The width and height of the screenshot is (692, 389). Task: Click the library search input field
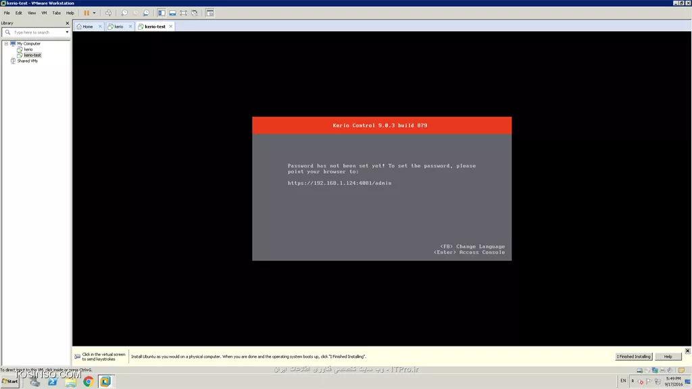click(37, 32)
